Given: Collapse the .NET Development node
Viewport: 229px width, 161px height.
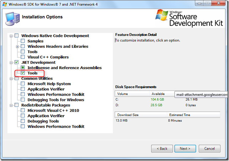Looking at the screenshot, I should 11,63.
